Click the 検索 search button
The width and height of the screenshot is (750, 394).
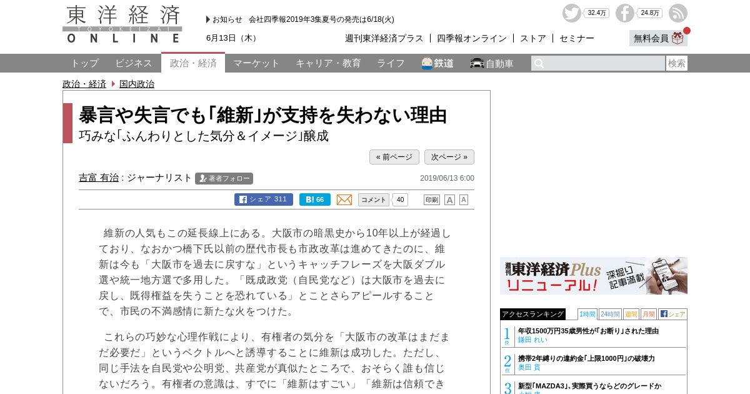point(677,63)
